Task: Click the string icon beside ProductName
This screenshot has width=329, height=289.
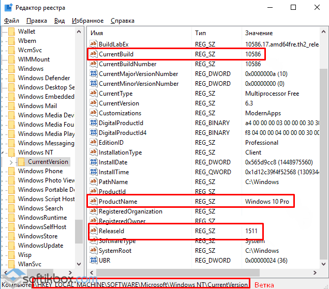Action: pos(94,201)
